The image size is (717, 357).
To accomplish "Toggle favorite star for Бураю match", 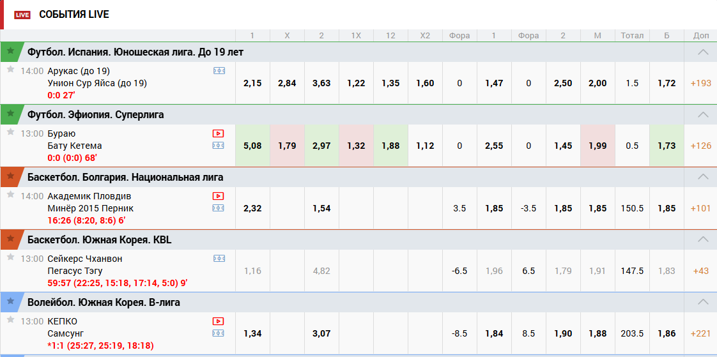I will [x=10, y=132].
